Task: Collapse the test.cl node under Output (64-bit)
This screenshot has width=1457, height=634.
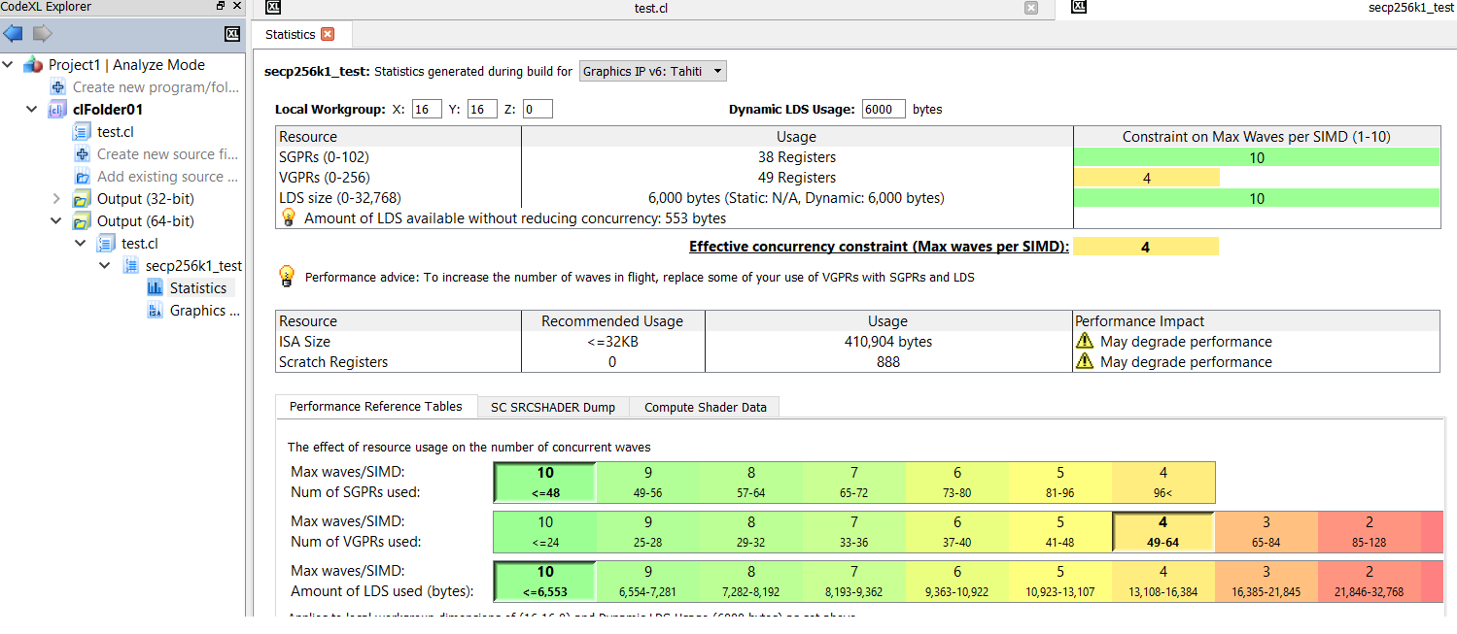Action: pyautogui.click(x=82, y=244)
